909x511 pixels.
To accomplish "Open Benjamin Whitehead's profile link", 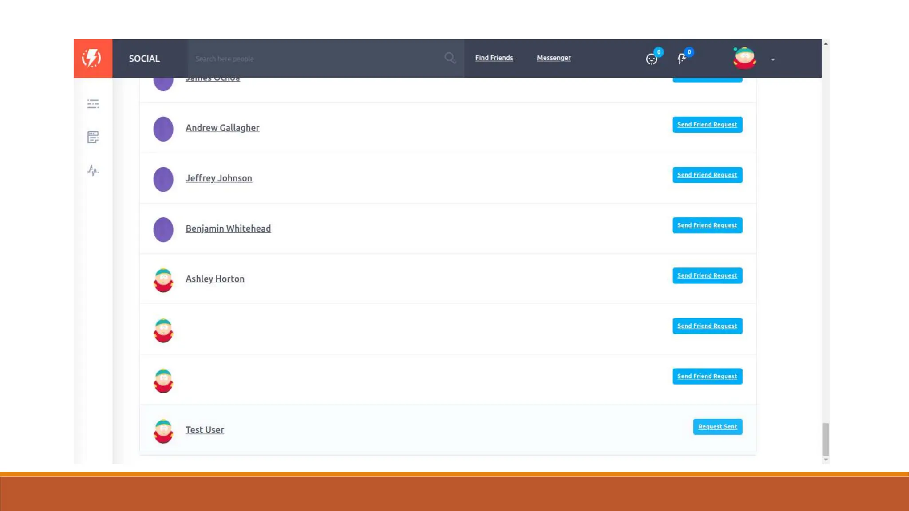I will pyautogui.click(x=228, y=228).
